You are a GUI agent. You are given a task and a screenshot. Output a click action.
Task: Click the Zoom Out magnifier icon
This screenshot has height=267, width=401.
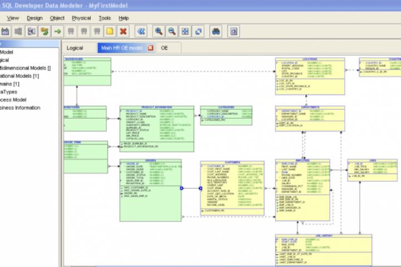click(172, 31)
